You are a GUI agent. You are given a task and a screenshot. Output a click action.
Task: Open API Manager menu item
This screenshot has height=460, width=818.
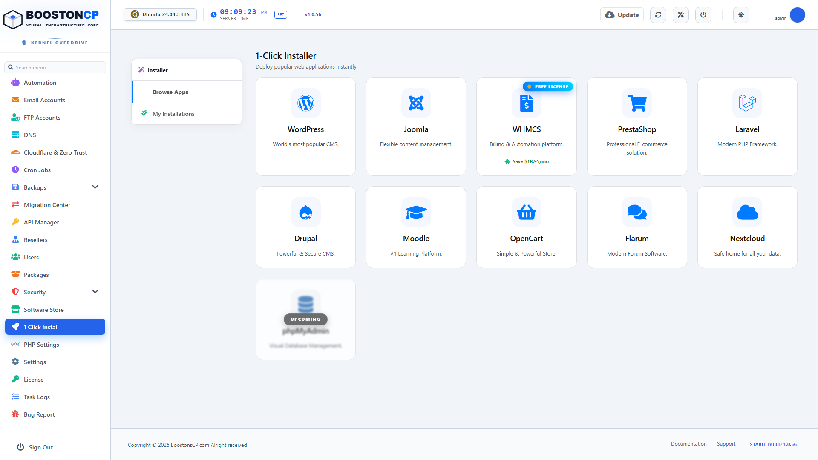[x=55, y=222]
